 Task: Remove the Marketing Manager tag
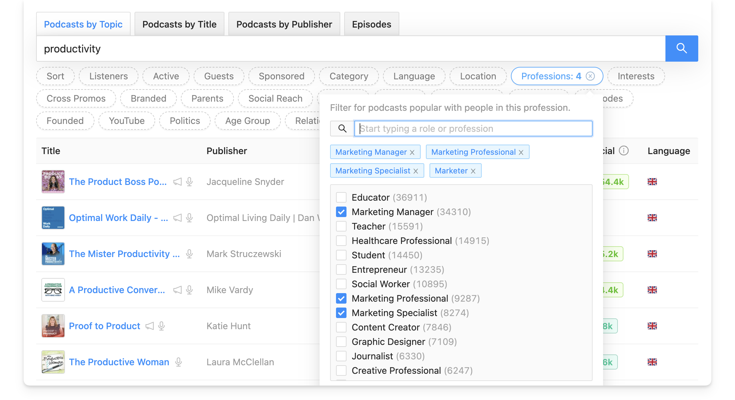coord(412,152)
